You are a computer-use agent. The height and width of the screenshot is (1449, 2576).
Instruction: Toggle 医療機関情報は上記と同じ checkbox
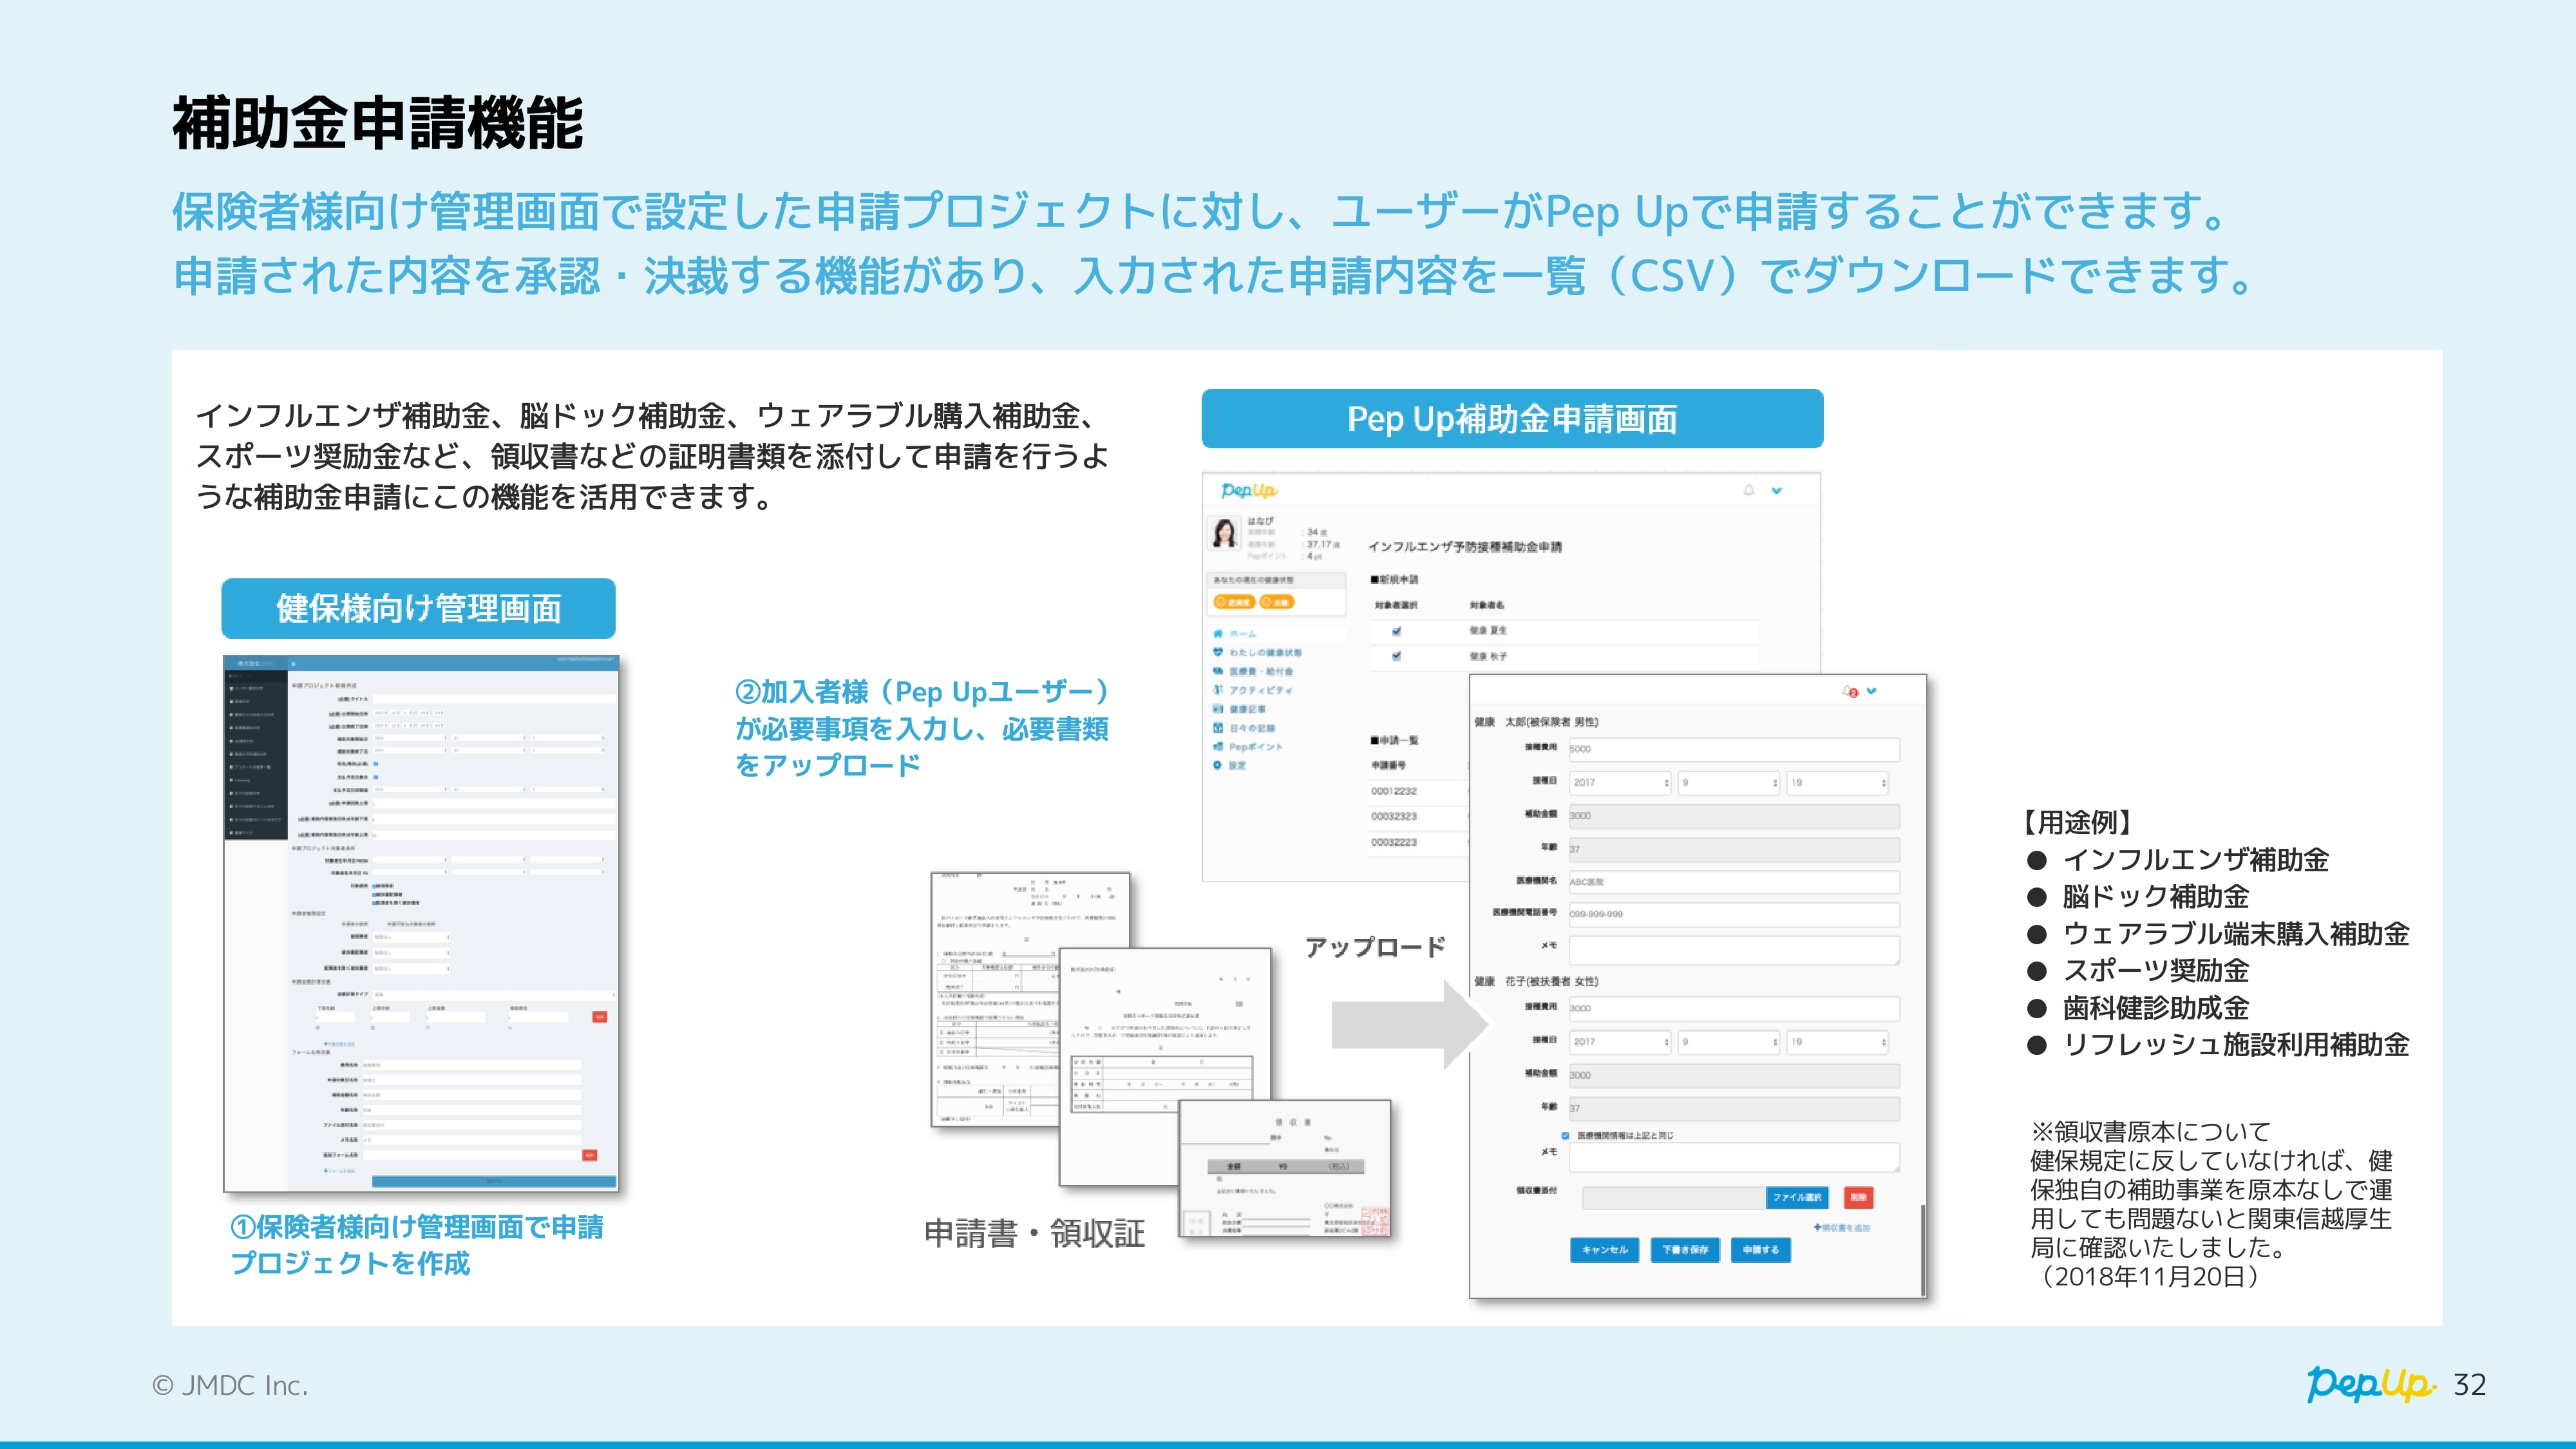[1565, 1136]
